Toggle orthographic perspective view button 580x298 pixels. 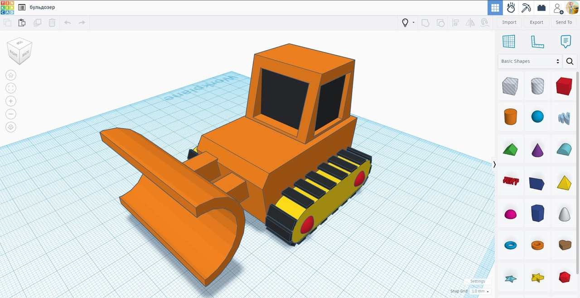tap(11, 127)
